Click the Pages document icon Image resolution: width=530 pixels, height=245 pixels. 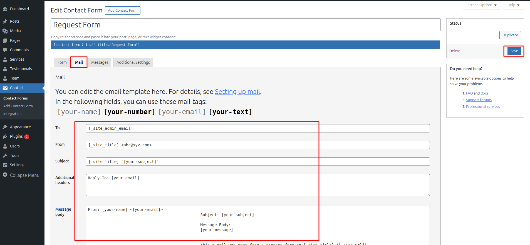point(5,40)
